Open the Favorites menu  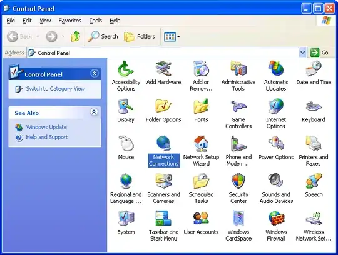[x=70, y=21]
